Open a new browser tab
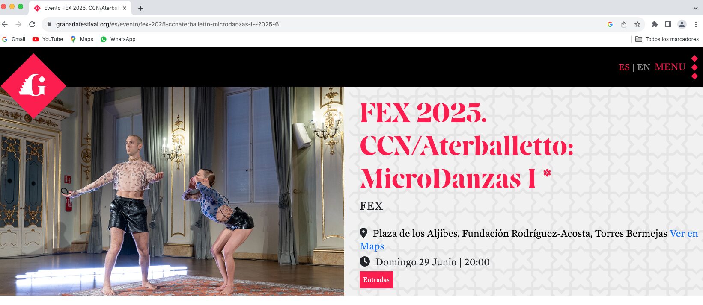The height and width of the screenshot is (305, 703). [141, 8]
